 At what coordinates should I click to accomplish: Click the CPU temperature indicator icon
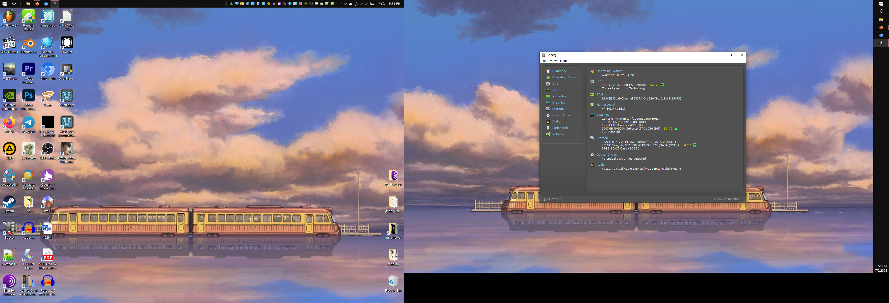[x=662, y=85]
